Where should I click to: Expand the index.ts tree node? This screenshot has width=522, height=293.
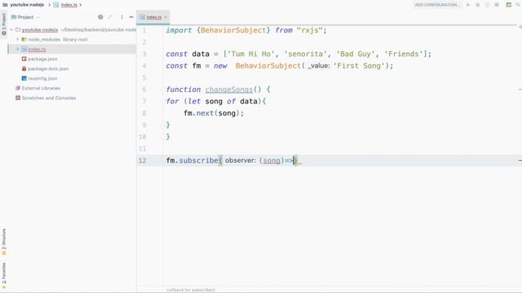[18, 49]
